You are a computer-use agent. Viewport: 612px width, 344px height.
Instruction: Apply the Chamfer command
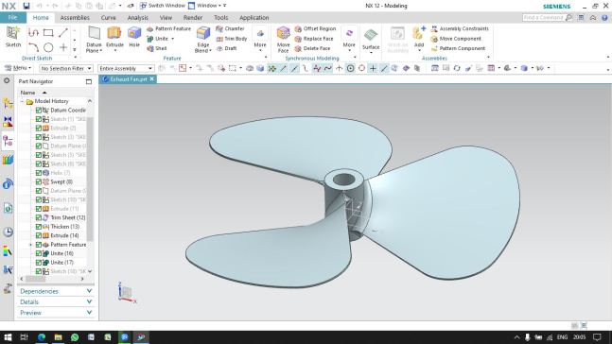click(x=230, y=29)
